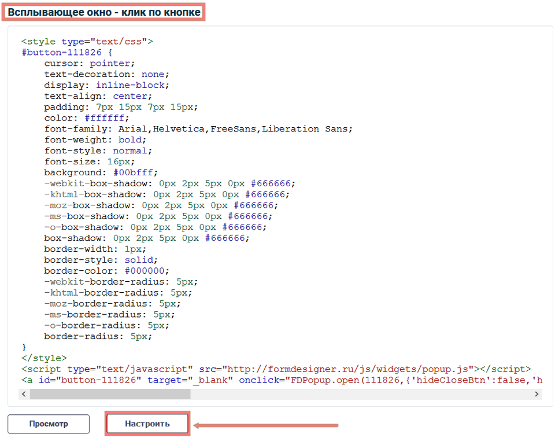555x438 pixels.
Task: Click the closing </style> tag
Action: point(44,358)
